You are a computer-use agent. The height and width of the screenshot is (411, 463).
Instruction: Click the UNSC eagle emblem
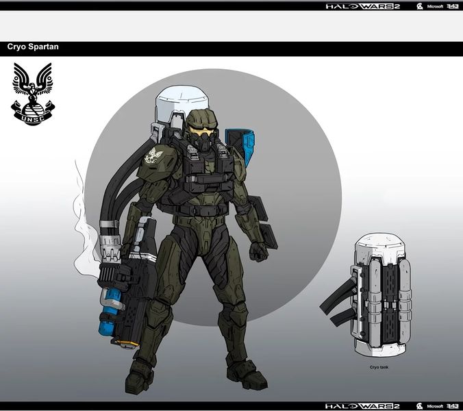(32, 91)
